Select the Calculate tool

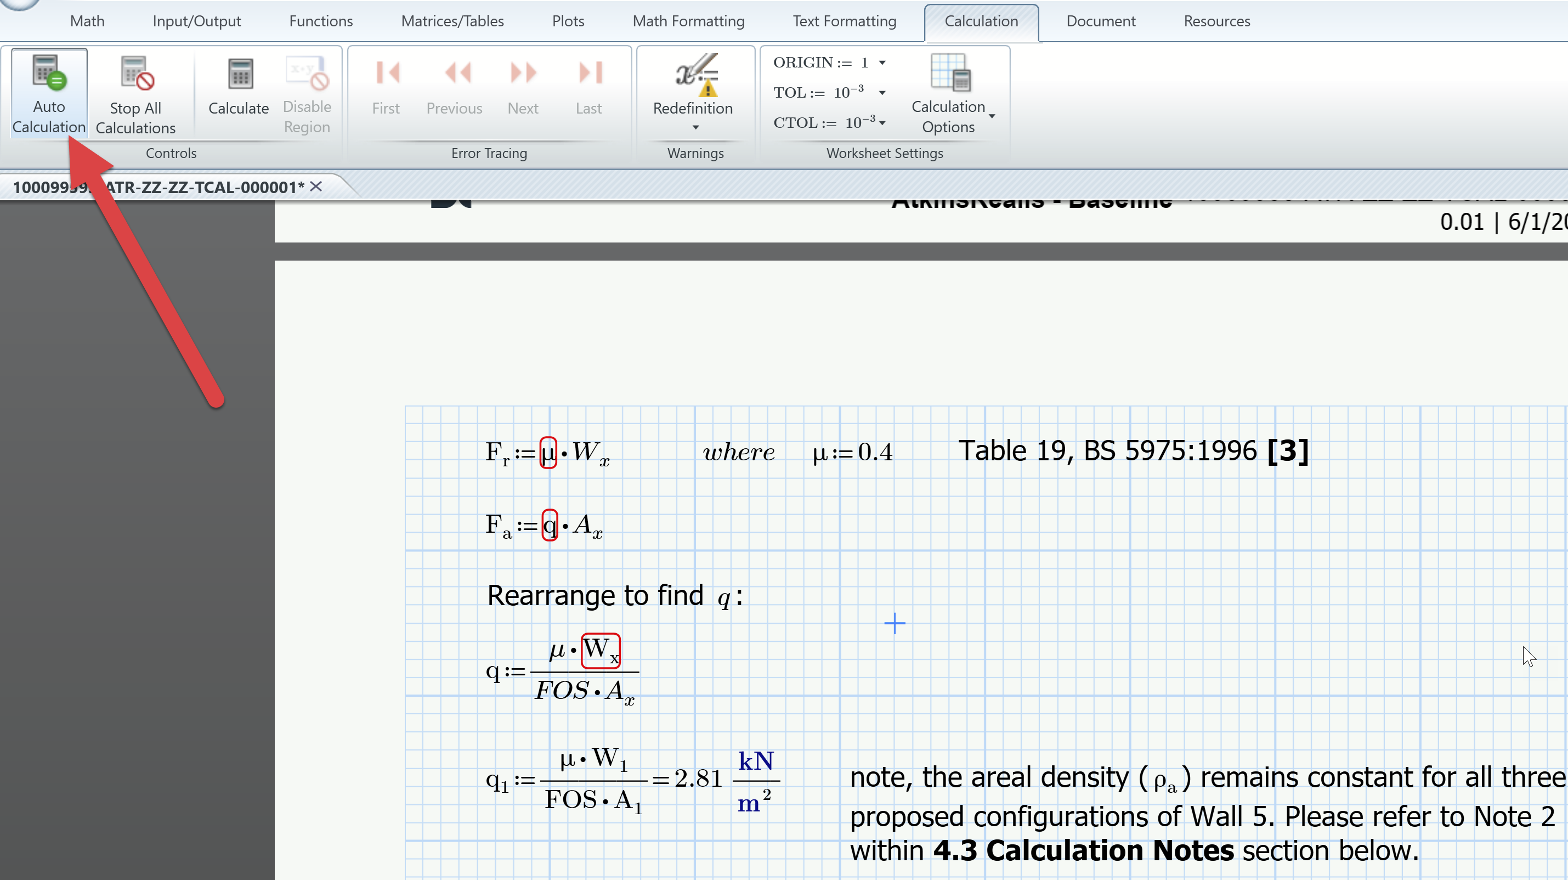239,88
